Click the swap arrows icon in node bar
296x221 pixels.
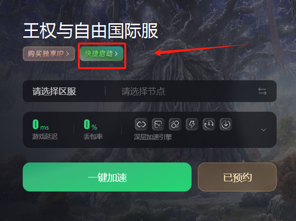263,91
